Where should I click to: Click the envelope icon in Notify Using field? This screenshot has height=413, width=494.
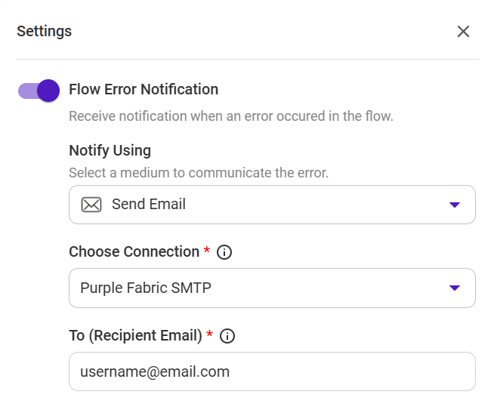click(x=91, y=205)
